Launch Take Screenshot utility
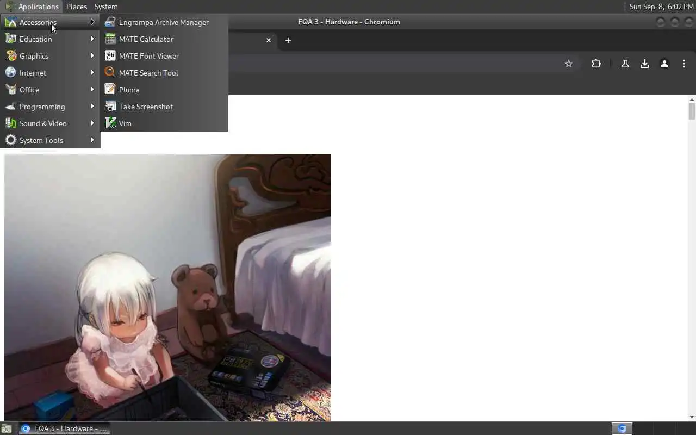This screenshot has height=435, width=696. tap(164, 107)
